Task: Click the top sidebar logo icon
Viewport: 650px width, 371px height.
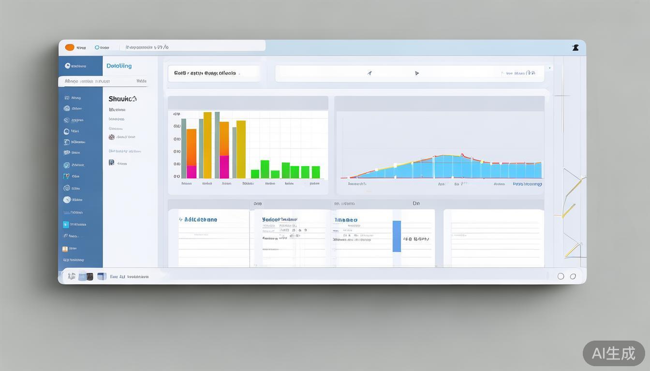Action: (x=68, y=66)
